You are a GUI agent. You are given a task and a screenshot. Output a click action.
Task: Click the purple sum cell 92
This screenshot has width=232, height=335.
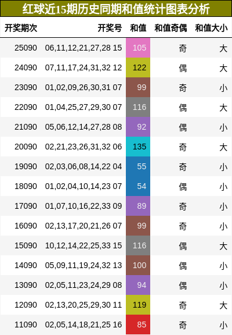(138, 127)
